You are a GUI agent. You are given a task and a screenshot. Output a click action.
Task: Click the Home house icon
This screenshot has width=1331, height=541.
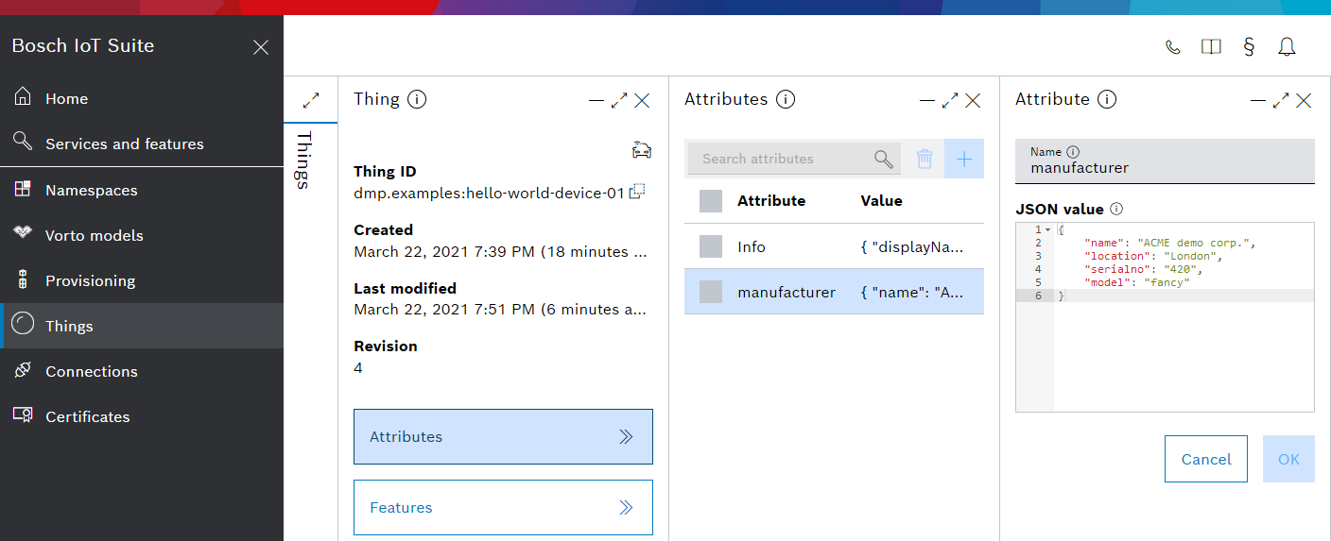click(23, 96)
